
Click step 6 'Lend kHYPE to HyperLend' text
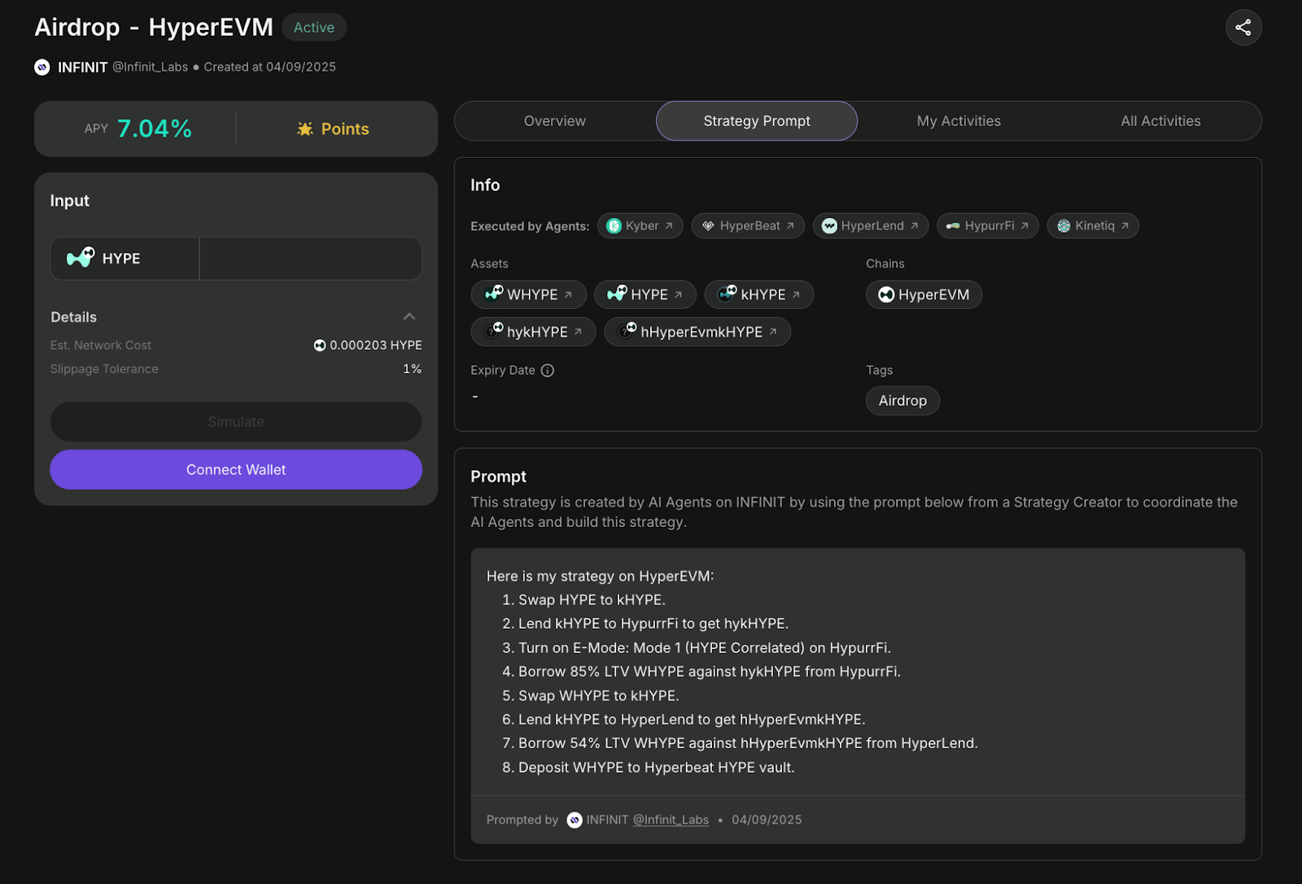tap(692, 720)
